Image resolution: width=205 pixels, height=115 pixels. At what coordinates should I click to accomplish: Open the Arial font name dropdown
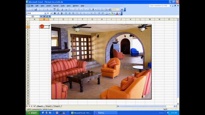[x=45, y=13]
